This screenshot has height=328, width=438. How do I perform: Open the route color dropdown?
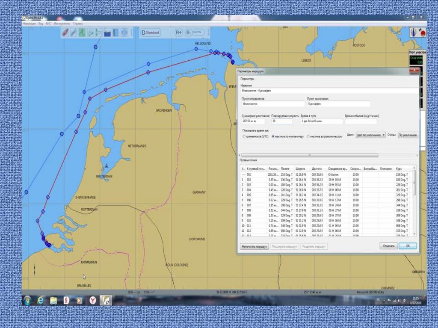370,135
